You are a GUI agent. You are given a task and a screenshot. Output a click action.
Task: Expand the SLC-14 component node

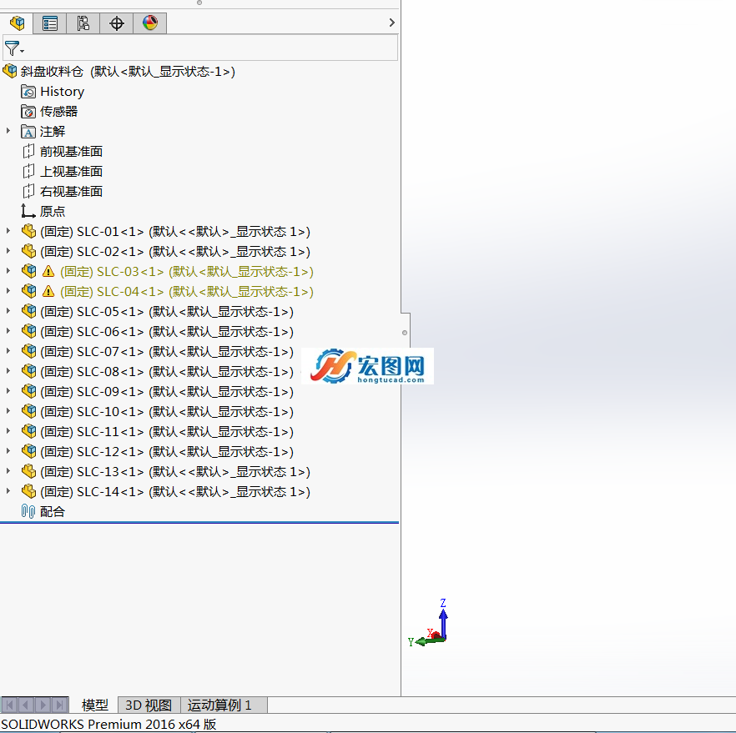(8, 491)
